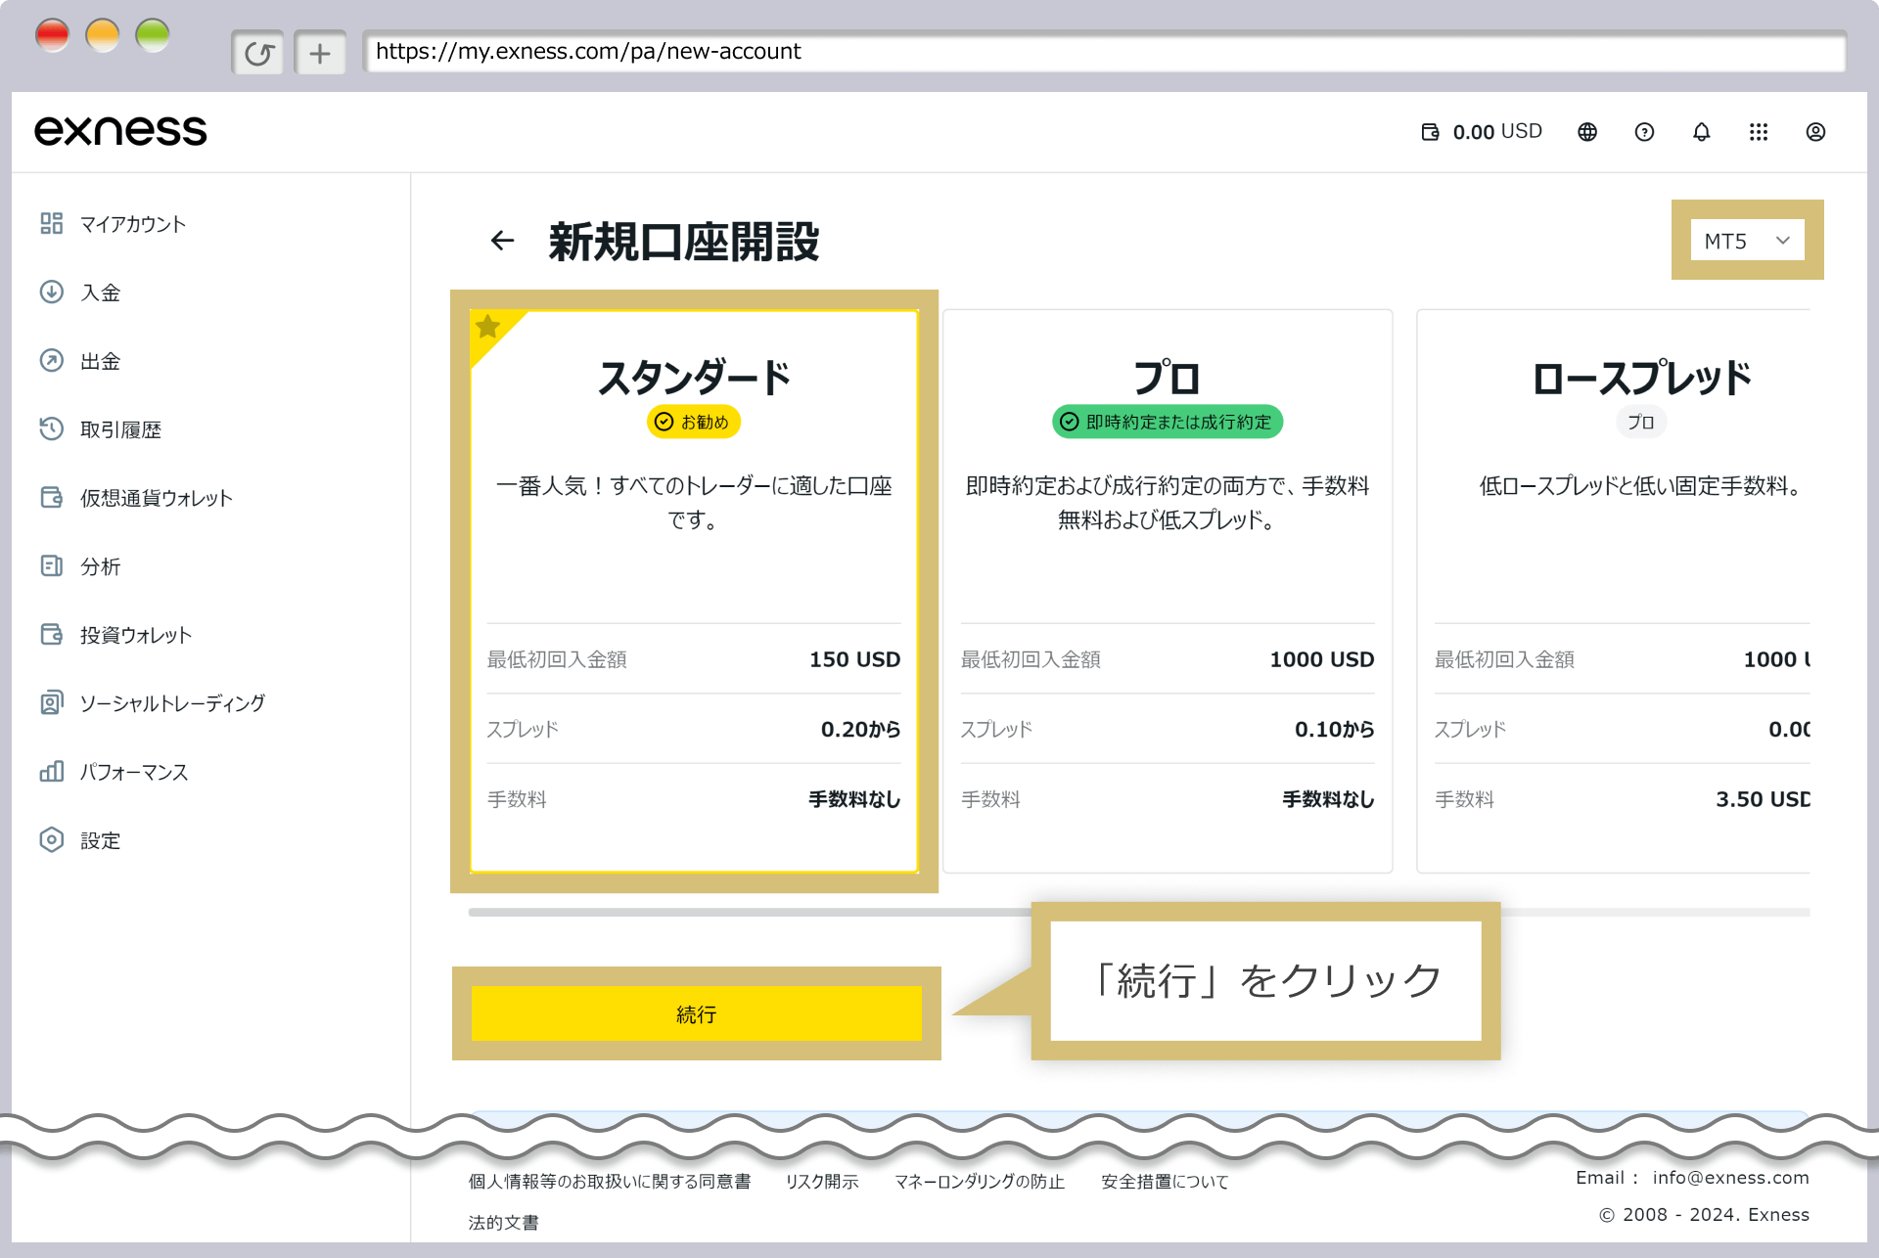The image size is (1879, 1258).
Task: Open the MT5 platform dropdown
Action: (x=1747, y=241)
